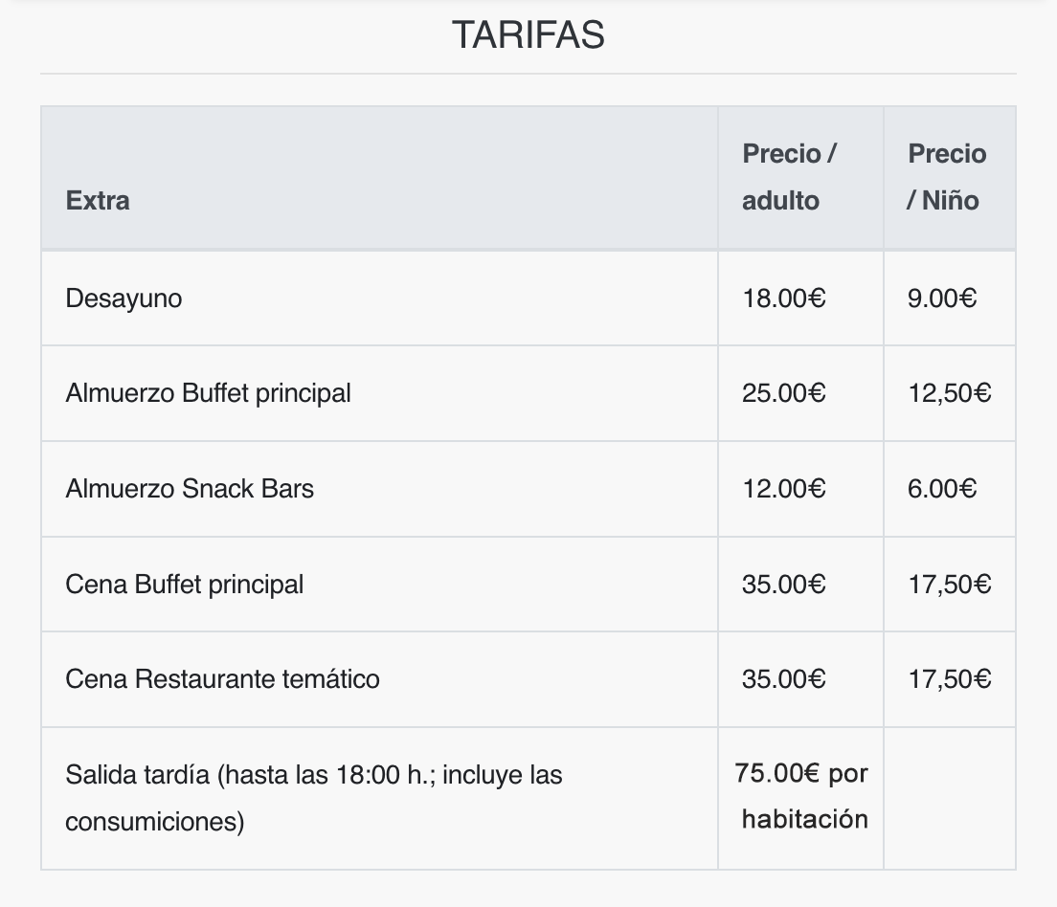
Task: Select the Cena Buffet principal label
Action: pyautogui.click(x=184, y=585)
